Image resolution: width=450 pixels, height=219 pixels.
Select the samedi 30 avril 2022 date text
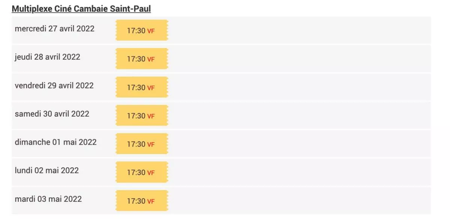(x=52, y=114)
